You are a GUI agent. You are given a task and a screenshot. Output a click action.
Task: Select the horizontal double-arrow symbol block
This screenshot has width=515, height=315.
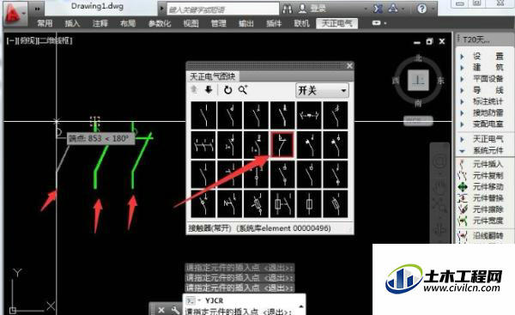309,115
